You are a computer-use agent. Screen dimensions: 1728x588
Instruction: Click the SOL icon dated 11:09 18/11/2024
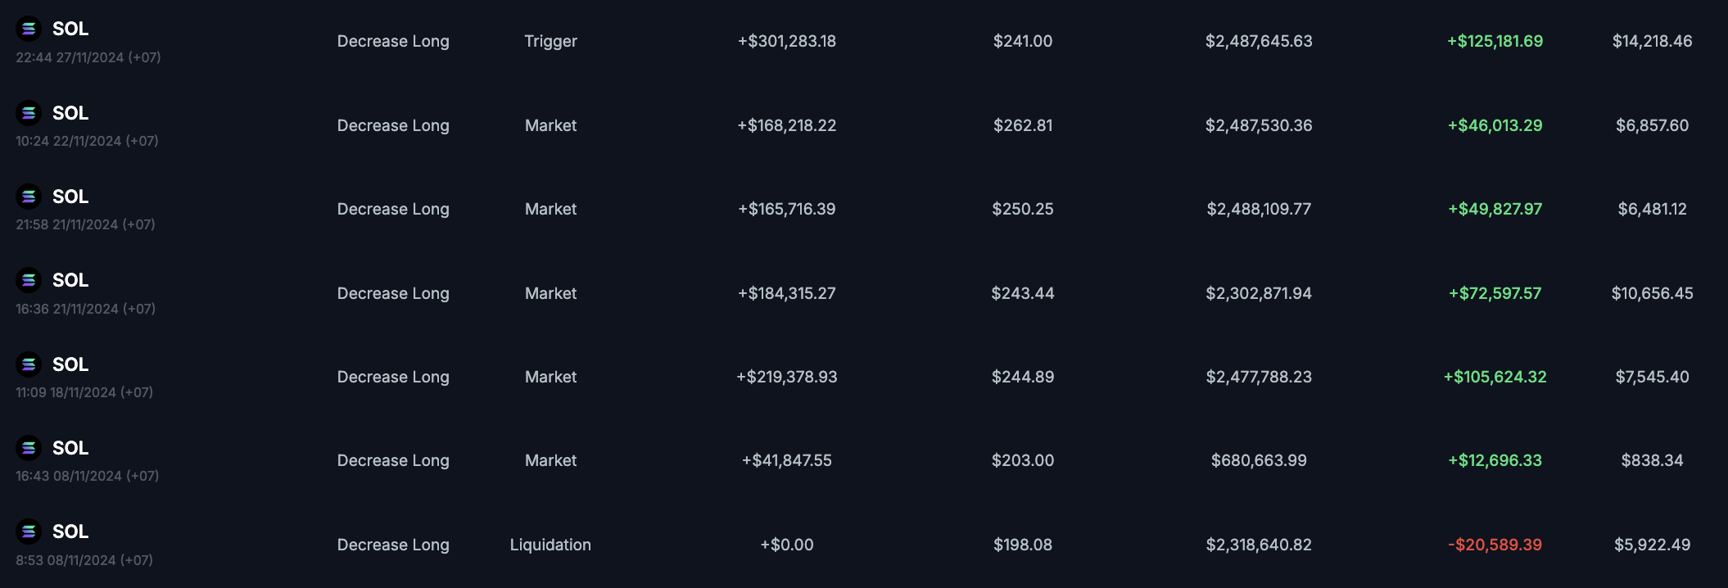[x=29, y=364]
